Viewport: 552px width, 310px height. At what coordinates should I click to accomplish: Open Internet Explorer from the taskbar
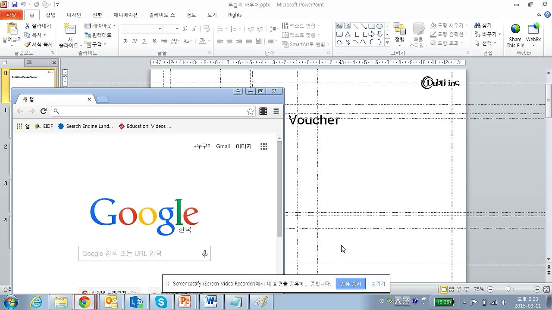[x=36, y=302]
